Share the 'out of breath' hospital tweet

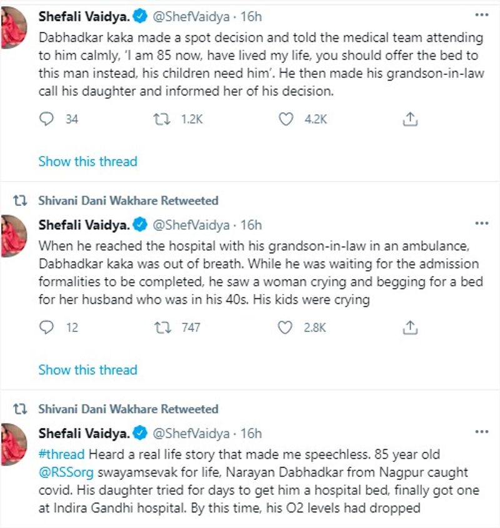[410, 327]
